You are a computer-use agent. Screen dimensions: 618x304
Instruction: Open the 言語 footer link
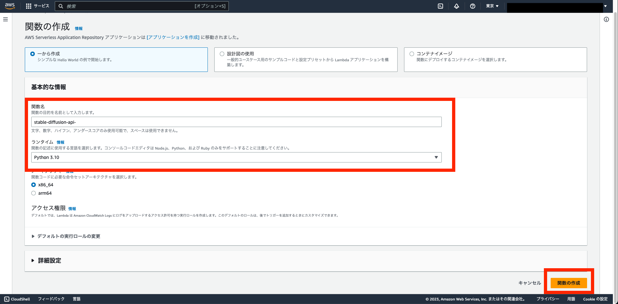point(77,299)
